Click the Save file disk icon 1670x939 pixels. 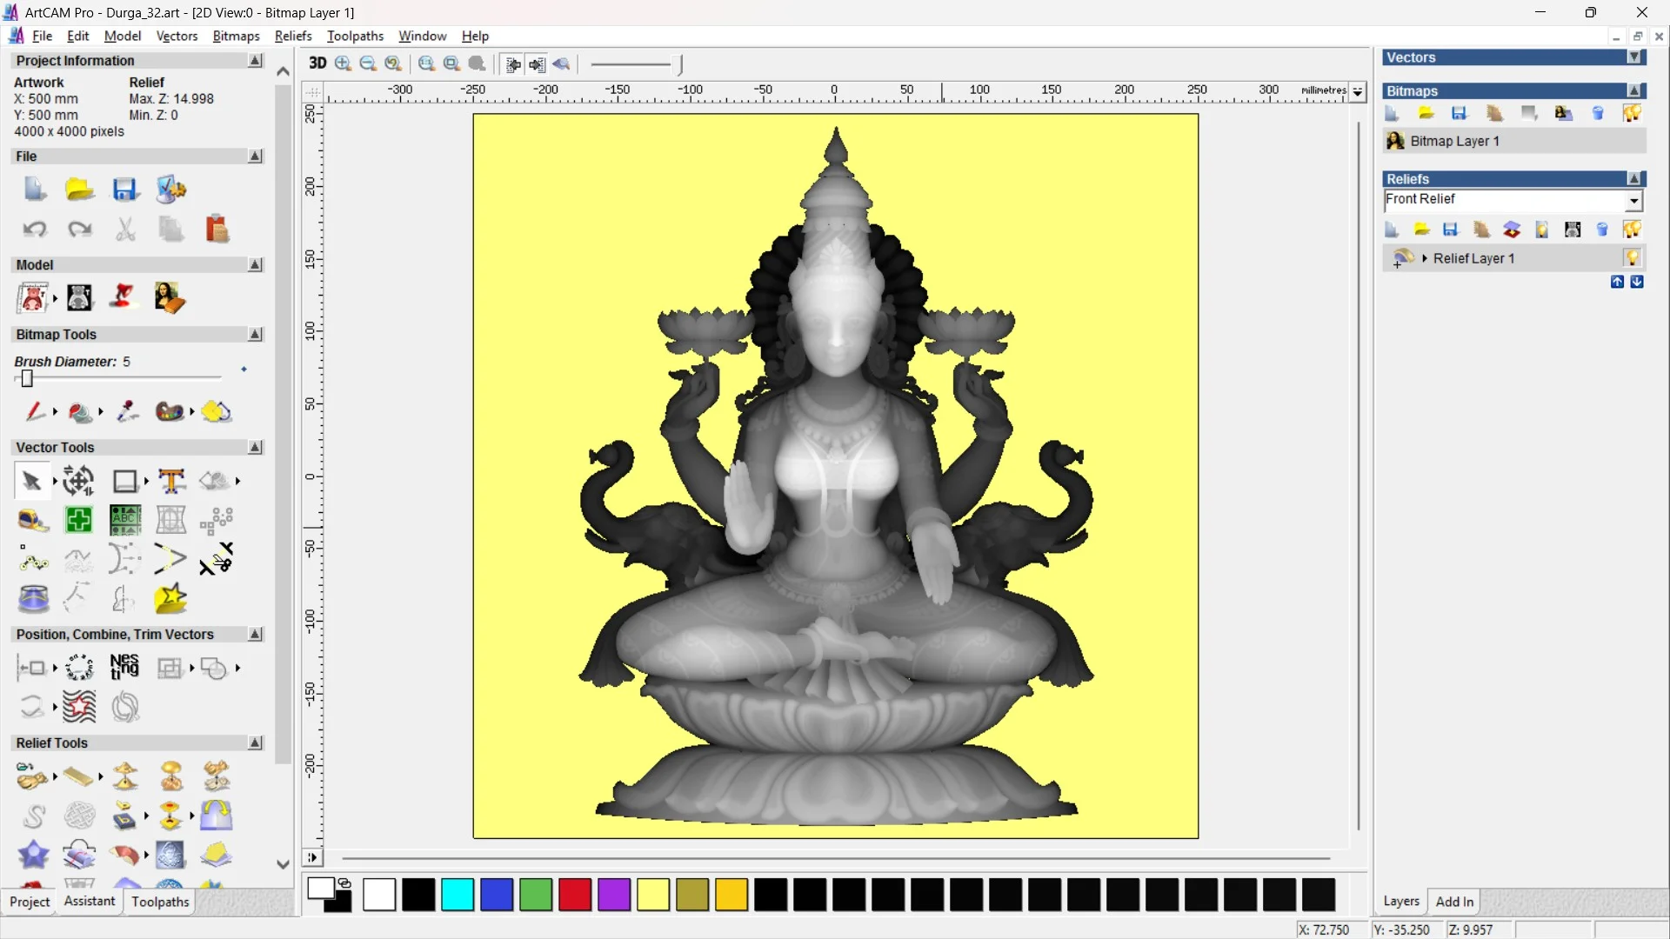click(x=124, y=190)
